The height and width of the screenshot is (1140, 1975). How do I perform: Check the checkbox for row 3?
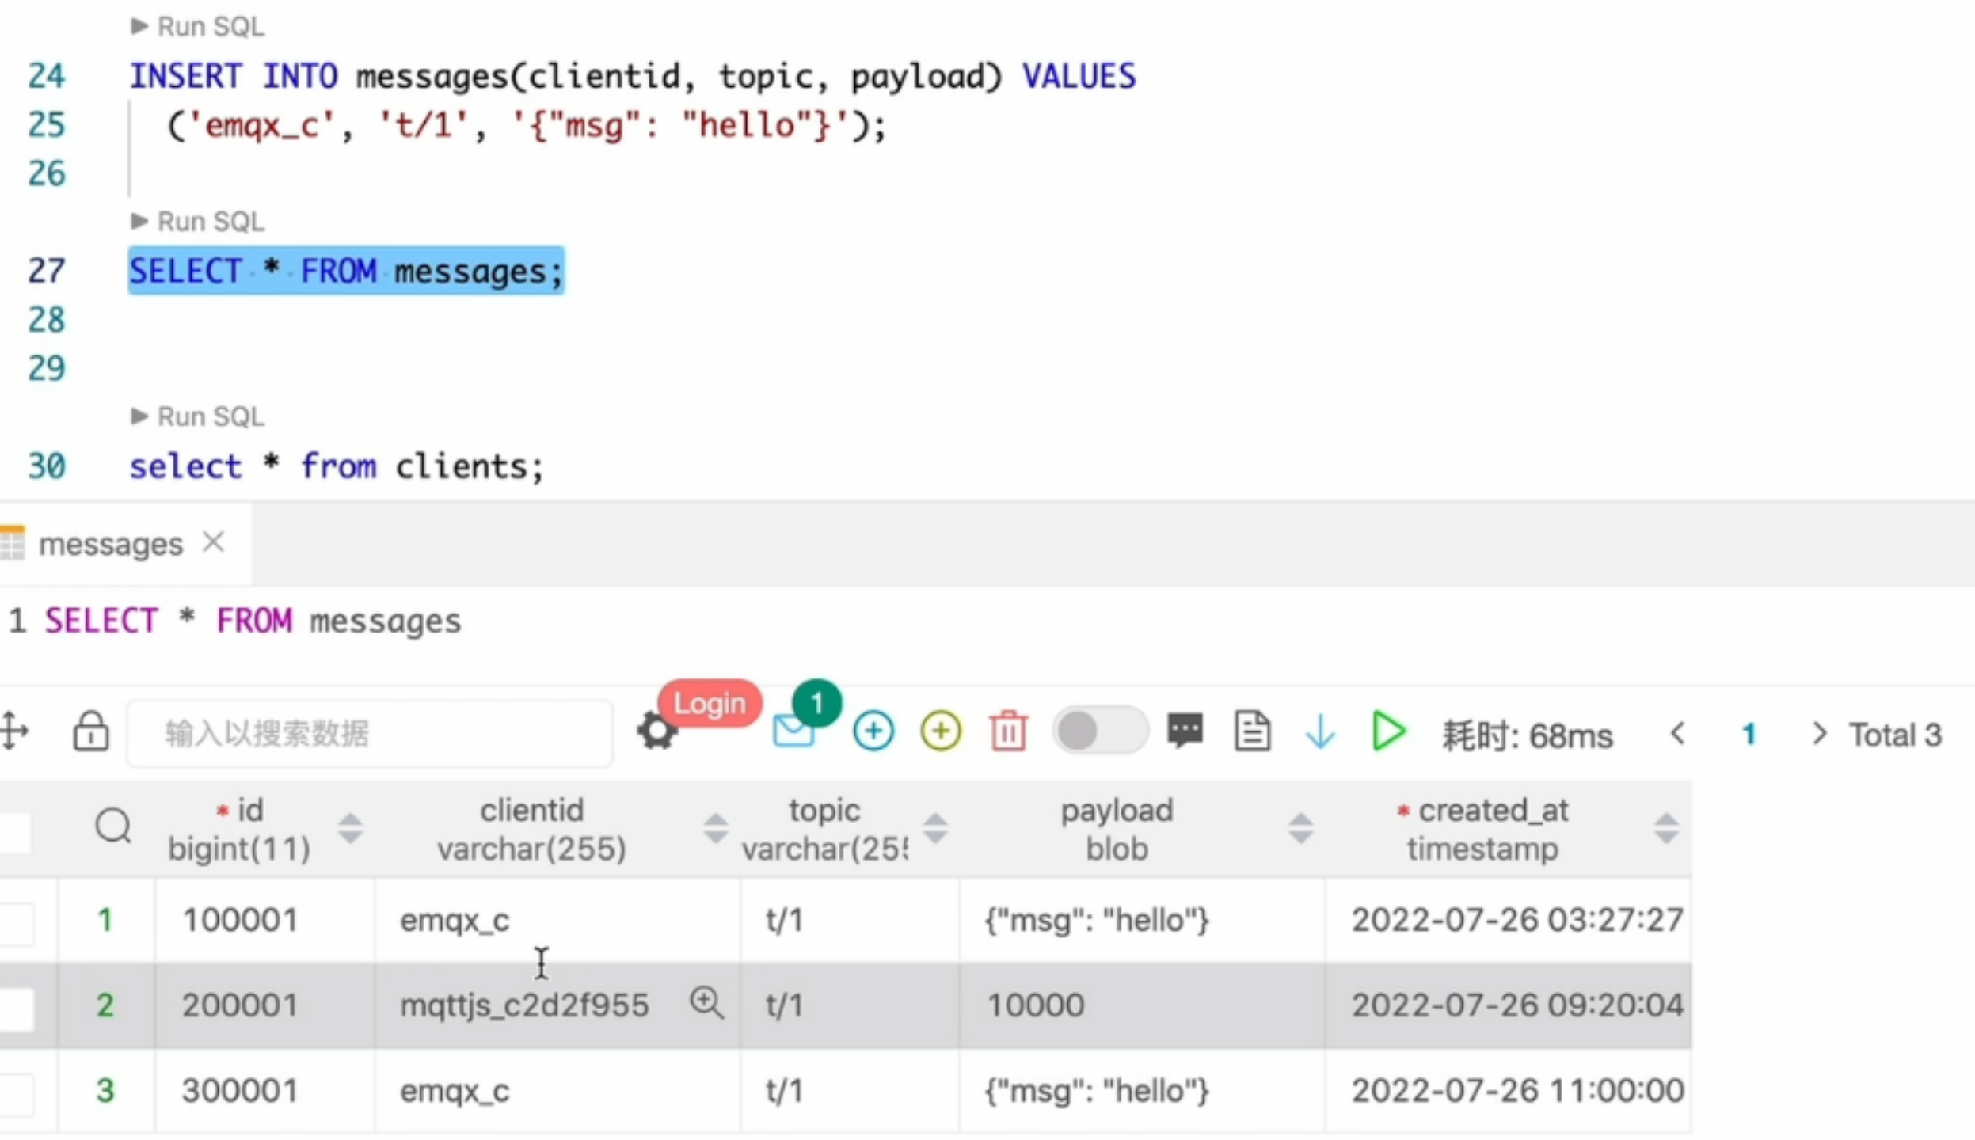16,1094
